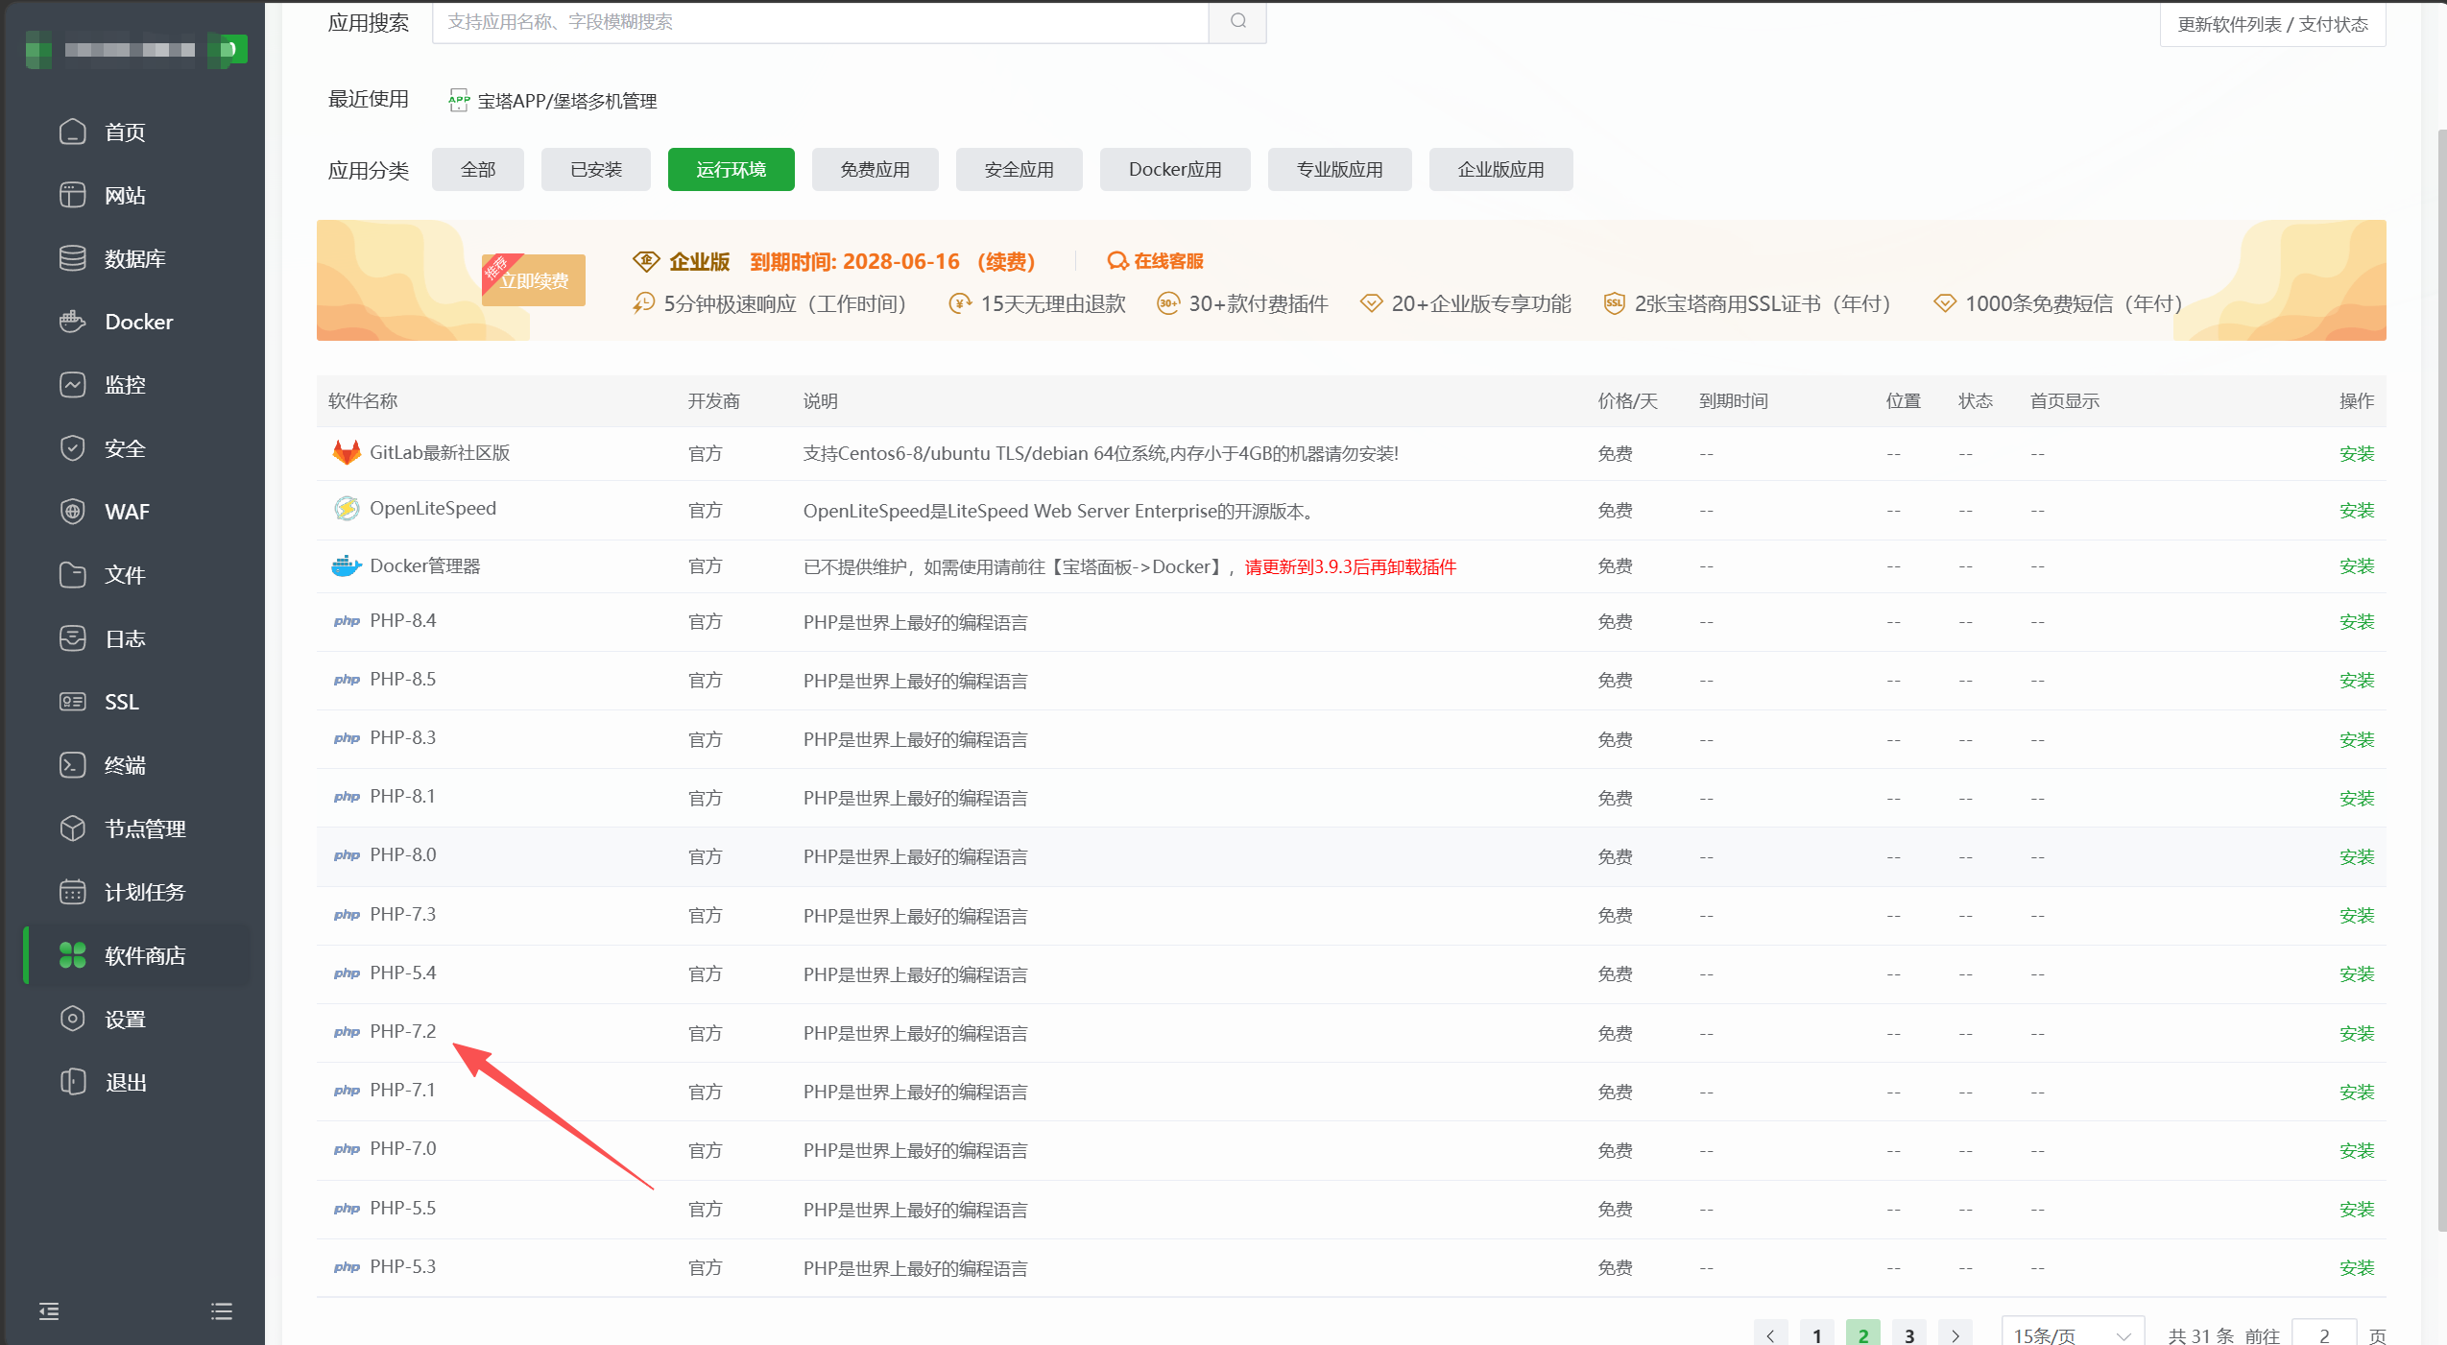This screenshot has height=1345, width=2447.
Task: Click the 软件商店 clover icon
Action: pyautogui.click(x=73, y=955)
